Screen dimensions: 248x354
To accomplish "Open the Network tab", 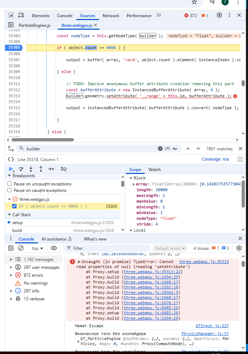I will click(111, 16).
